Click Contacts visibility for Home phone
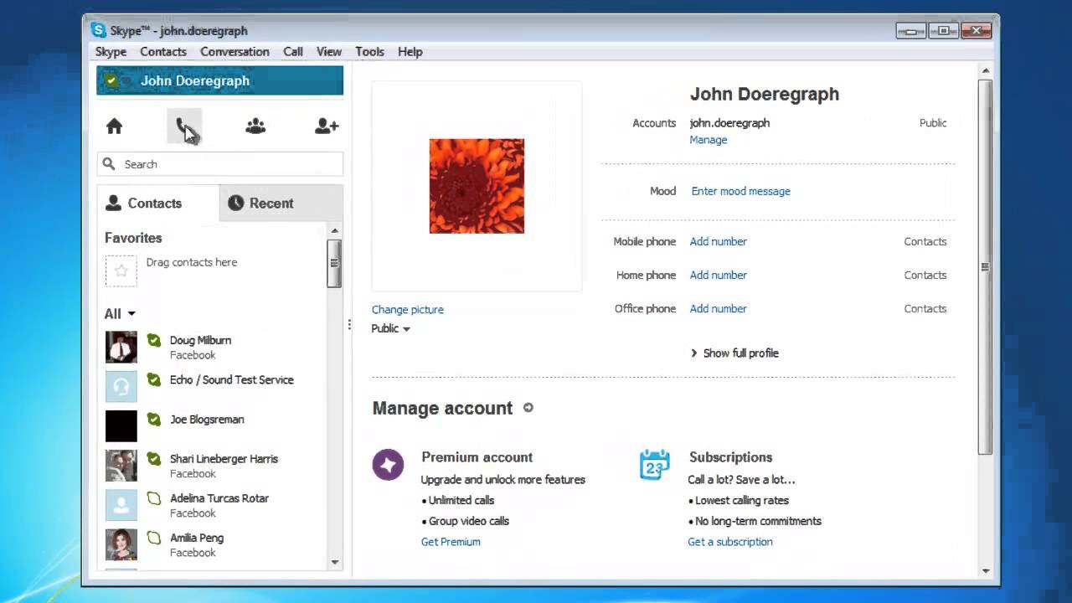This screenshot has height=603, width=1072. [x=925, y=275]
